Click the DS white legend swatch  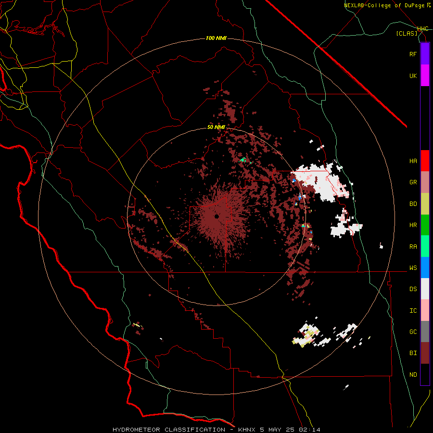(x=425, y=289)
